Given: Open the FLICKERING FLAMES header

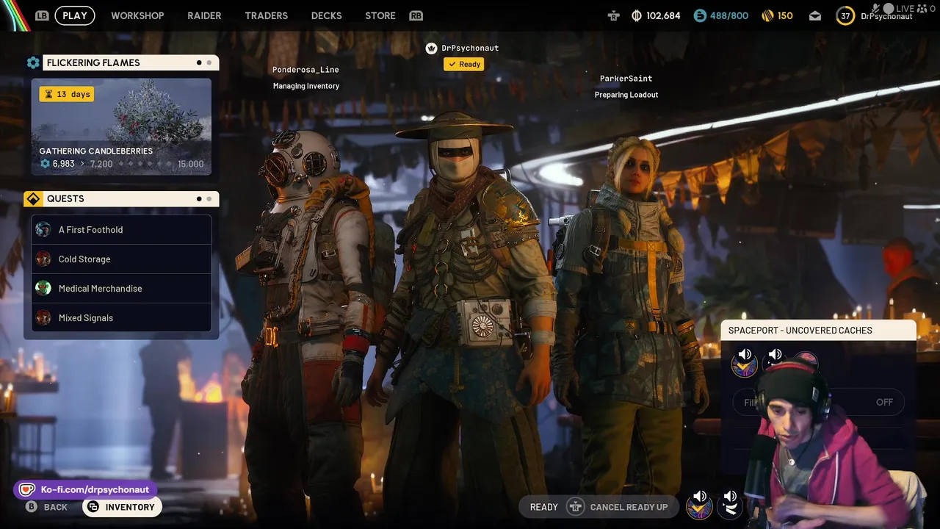Looking at the screenshot, I should (131, 62).
